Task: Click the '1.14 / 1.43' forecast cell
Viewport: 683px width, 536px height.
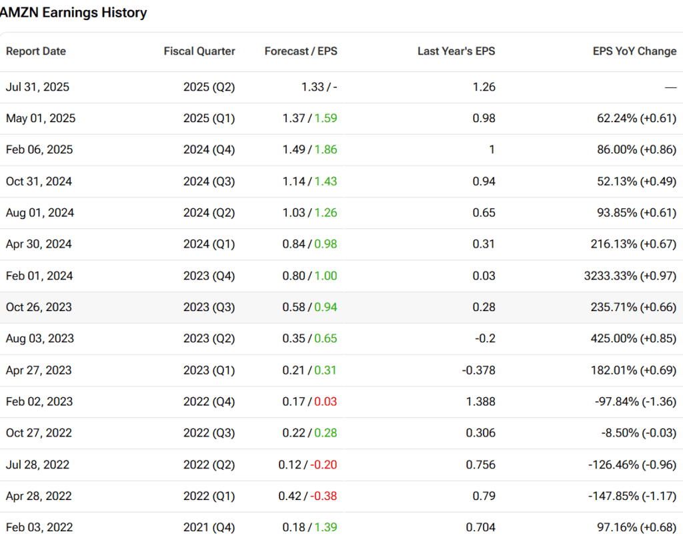Action: pos(309,182)
